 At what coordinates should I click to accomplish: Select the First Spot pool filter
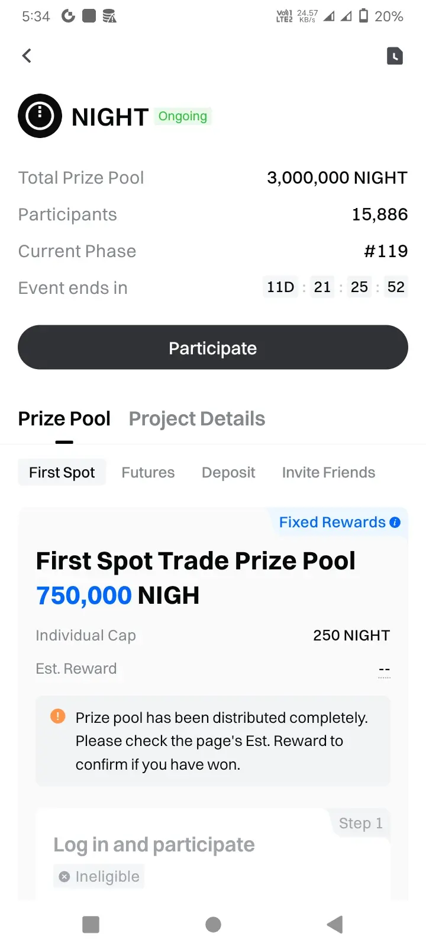(x=62, y=472)
